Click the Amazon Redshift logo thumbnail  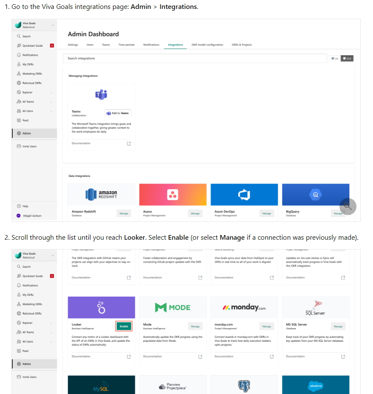click(x=102, y=195)
